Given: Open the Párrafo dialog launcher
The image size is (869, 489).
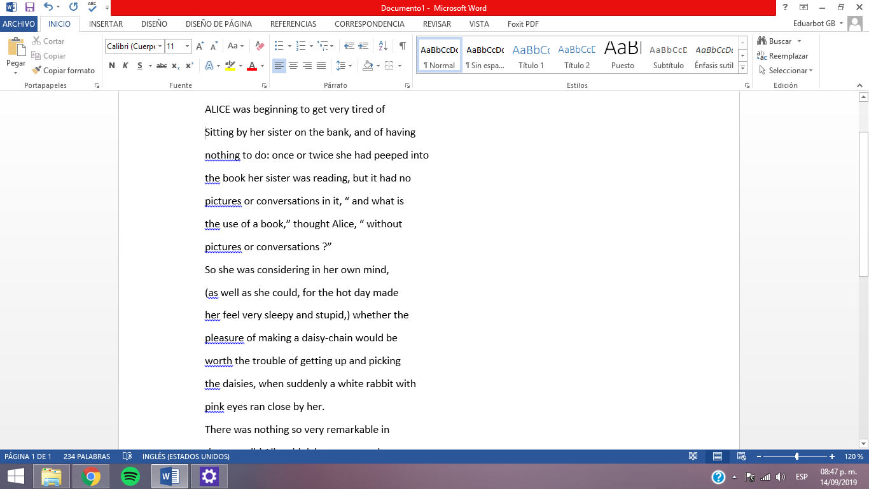Looking at the screenshot, I should [x=407, y=85].
